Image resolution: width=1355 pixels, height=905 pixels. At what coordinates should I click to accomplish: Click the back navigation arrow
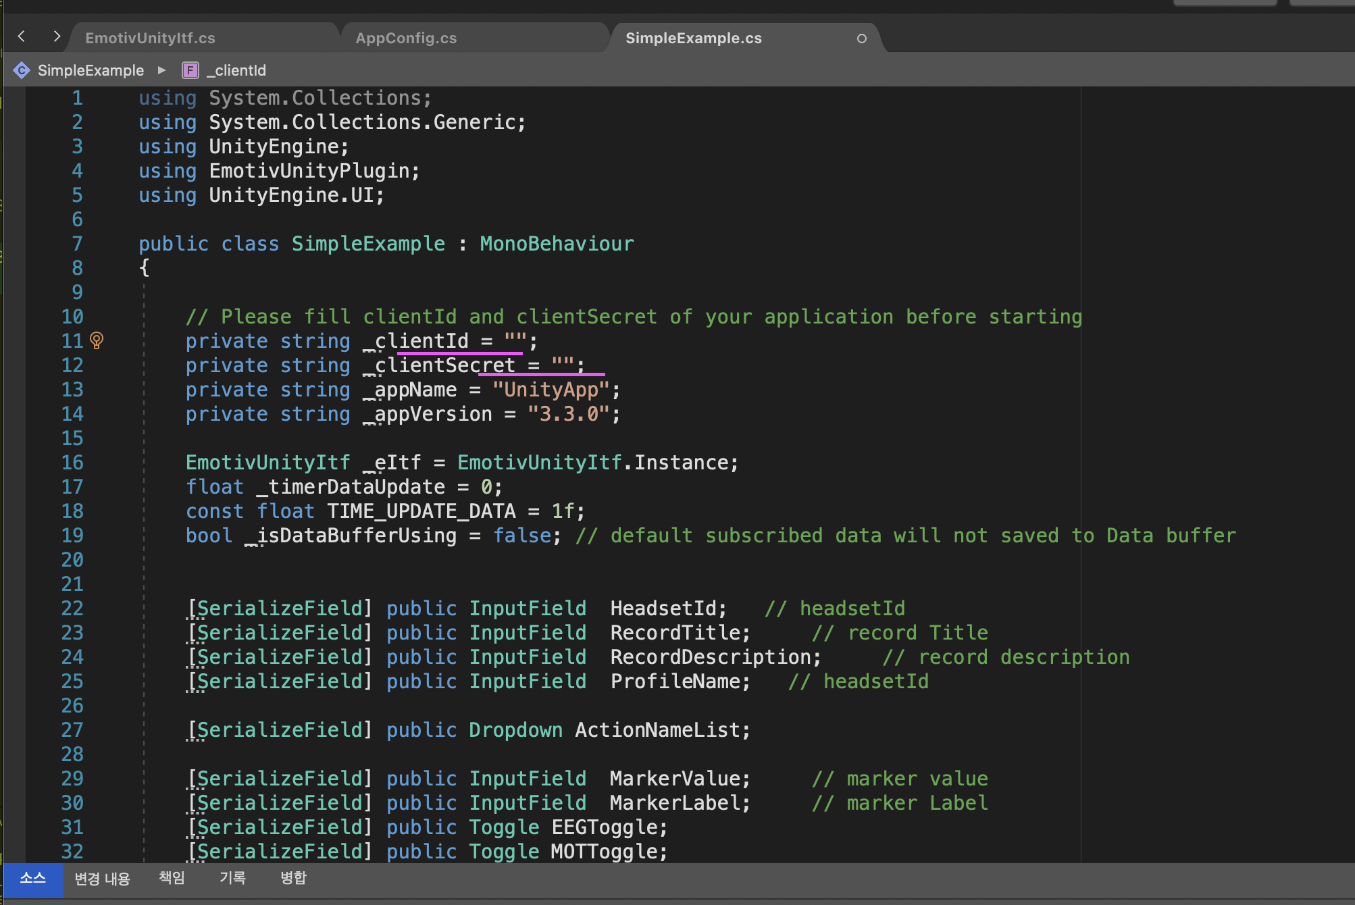[x=22, y=36]
